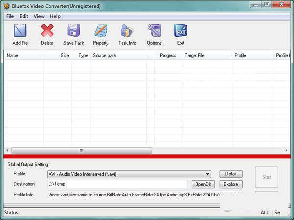Click the Add File toolbar icon

click(x=20, y=30)
